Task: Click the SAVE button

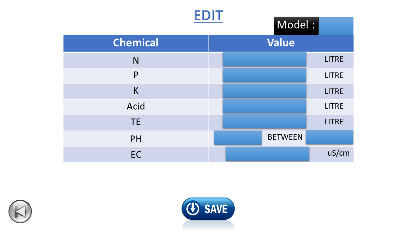Action: (208, 209)
